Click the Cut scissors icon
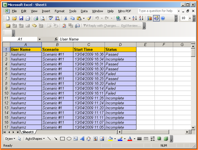 (x=66, y=18)
